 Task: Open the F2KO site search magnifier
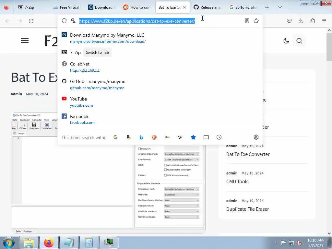tap(299, 41)
